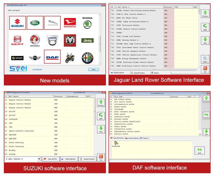Image resolution: width=214 pixels, height=176 pixels.
Task: Click Clear all DTCs button
Action: tap(51, 159)
